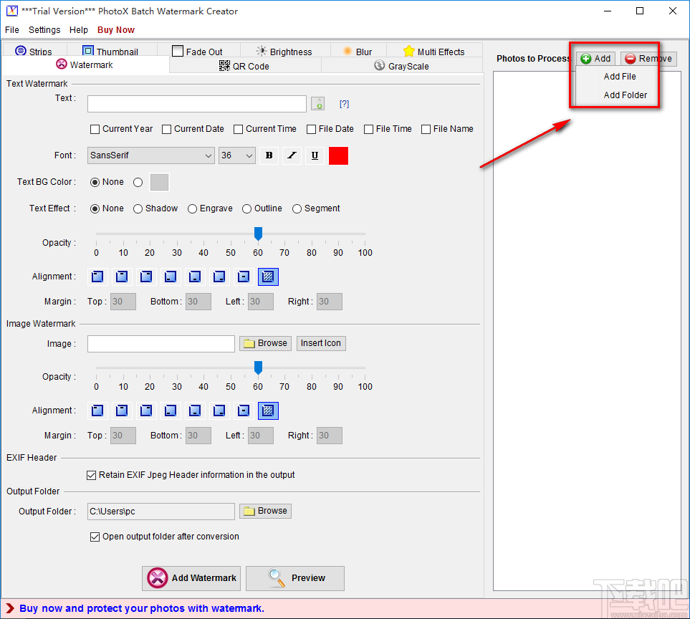Click the Add button for photos
Image resolution: width=690 pixels, height=619 pixels.
coord(596,59)
